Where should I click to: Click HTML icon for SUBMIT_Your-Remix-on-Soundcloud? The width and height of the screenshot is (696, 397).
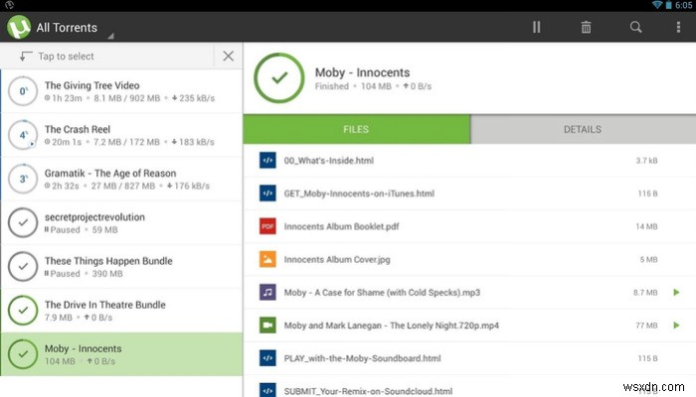click(x=267, y=390)
